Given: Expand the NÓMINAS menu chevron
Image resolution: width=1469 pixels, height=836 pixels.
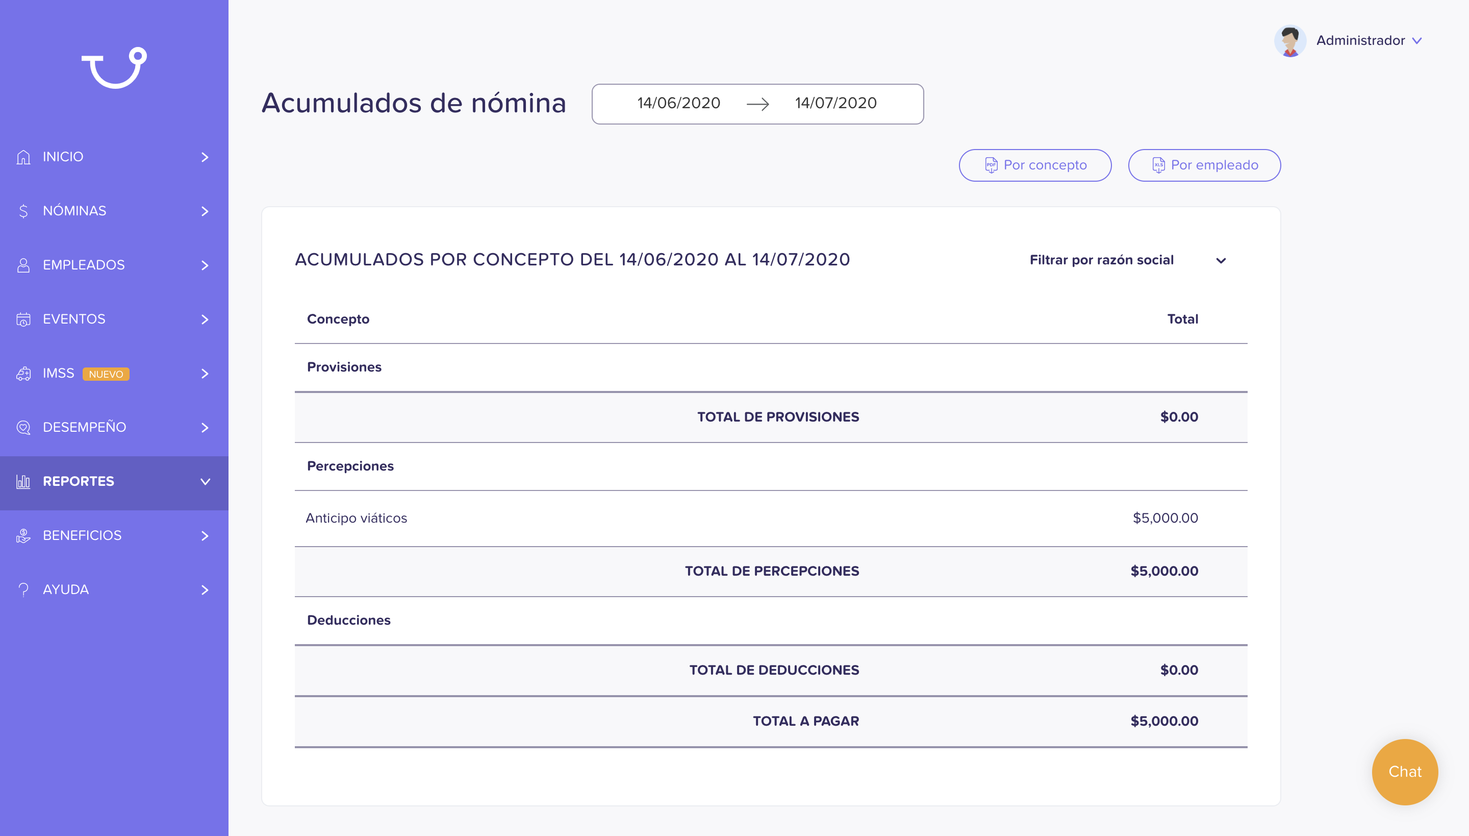Looking at the screenshot, I should click(205, 211).
